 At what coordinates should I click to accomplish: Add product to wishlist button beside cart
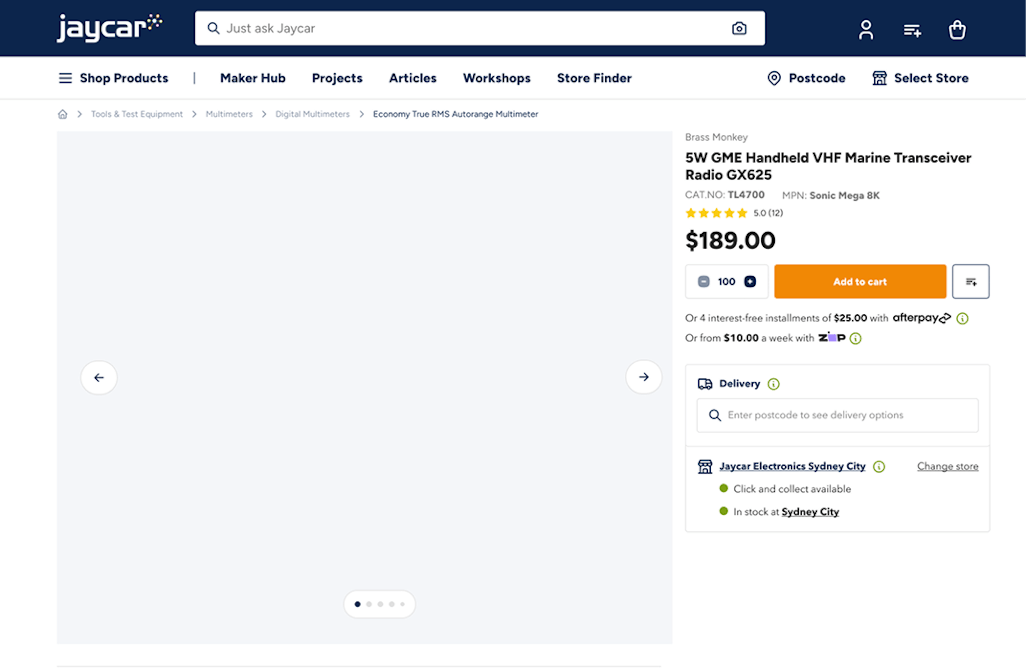(x=970, y=281)
